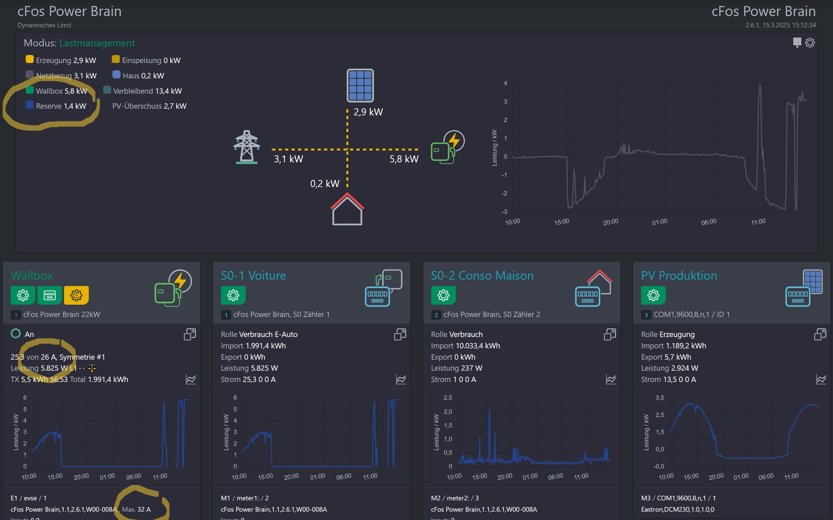The width and height of the screenshot is (833, 520).
Task: Open S0-2 Conso Maison gear settings
Action: [443, 295]
